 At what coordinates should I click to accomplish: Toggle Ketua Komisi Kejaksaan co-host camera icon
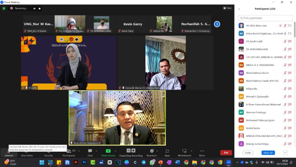coord(290,34)
